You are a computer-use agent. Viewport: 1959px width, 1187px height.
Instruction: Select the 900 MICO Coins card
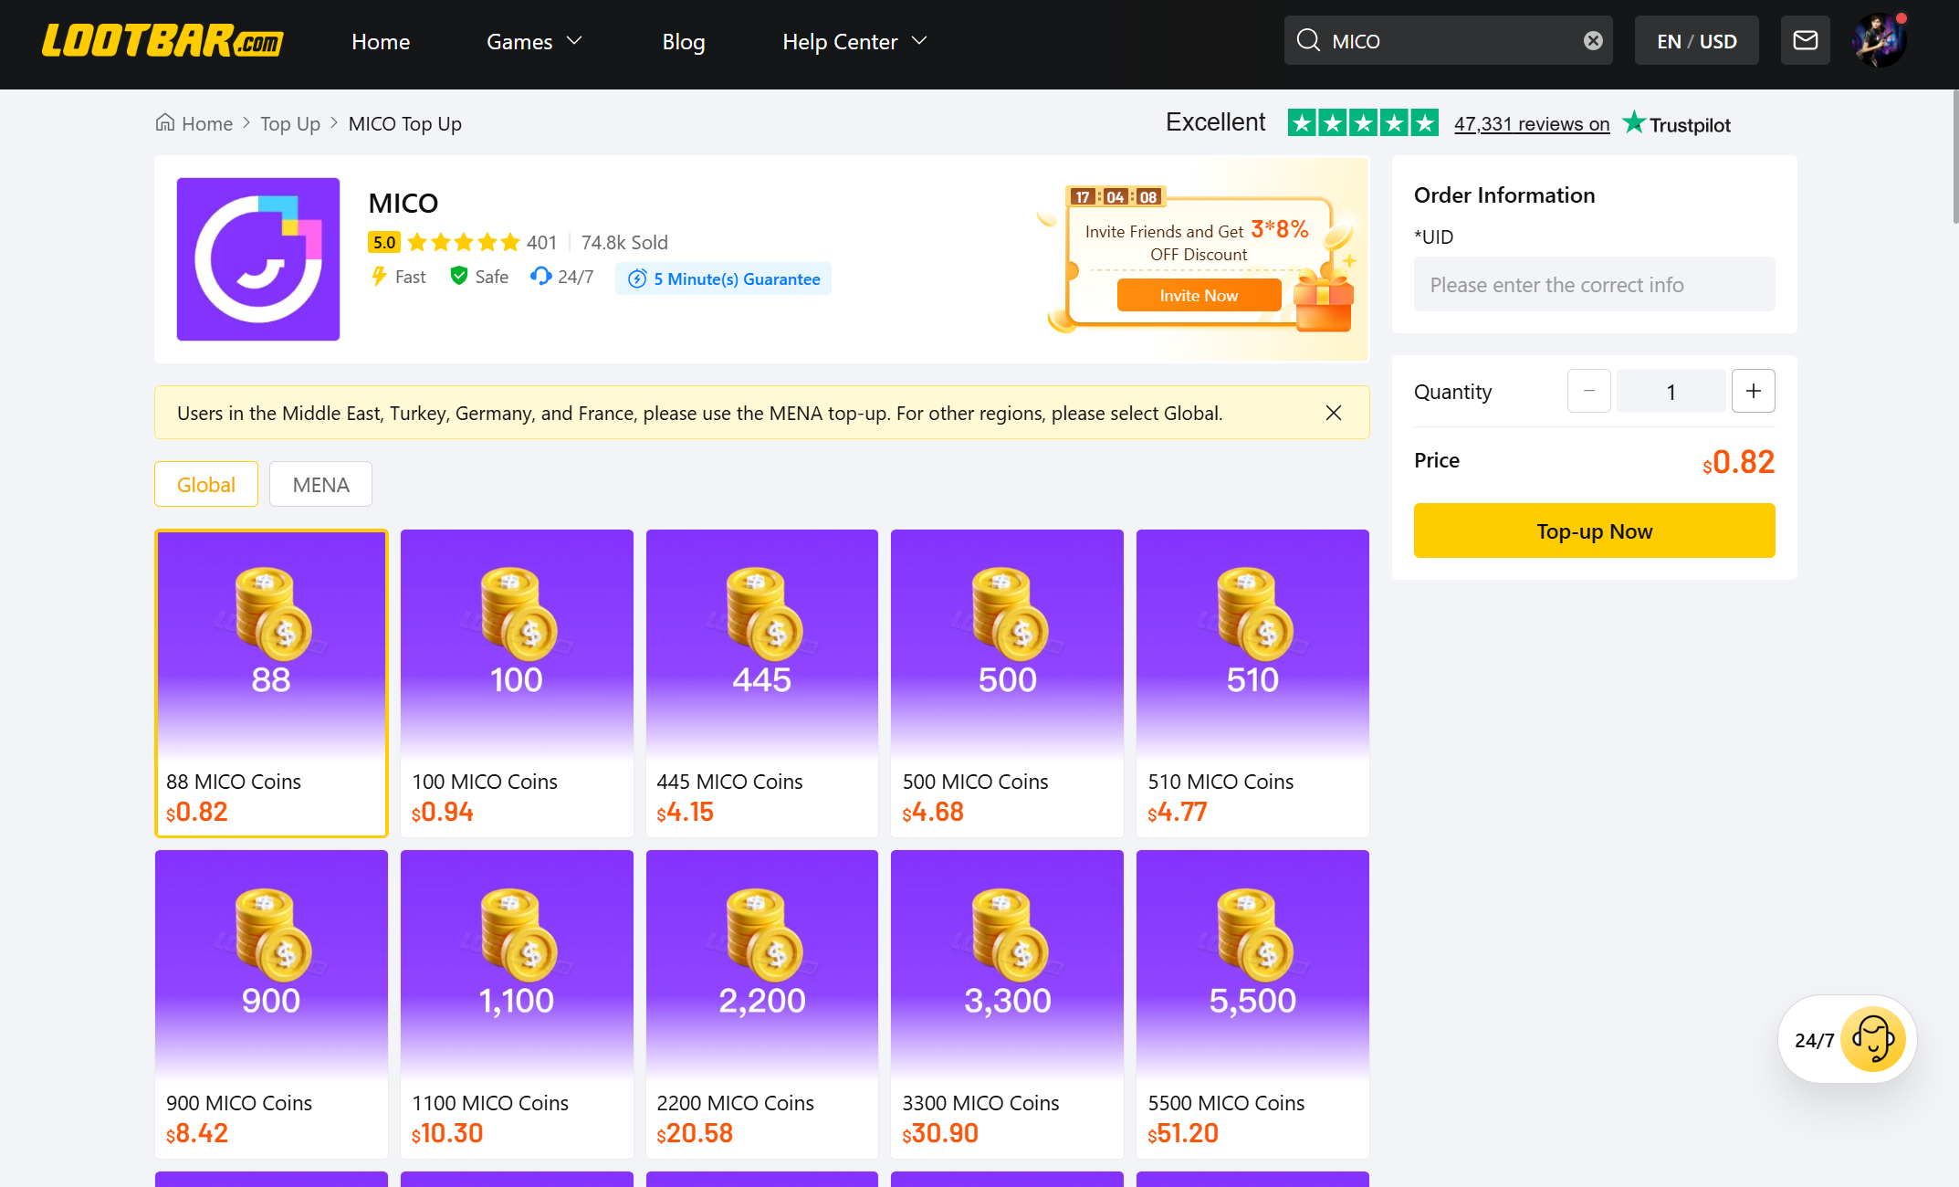tap(271, 1004)
